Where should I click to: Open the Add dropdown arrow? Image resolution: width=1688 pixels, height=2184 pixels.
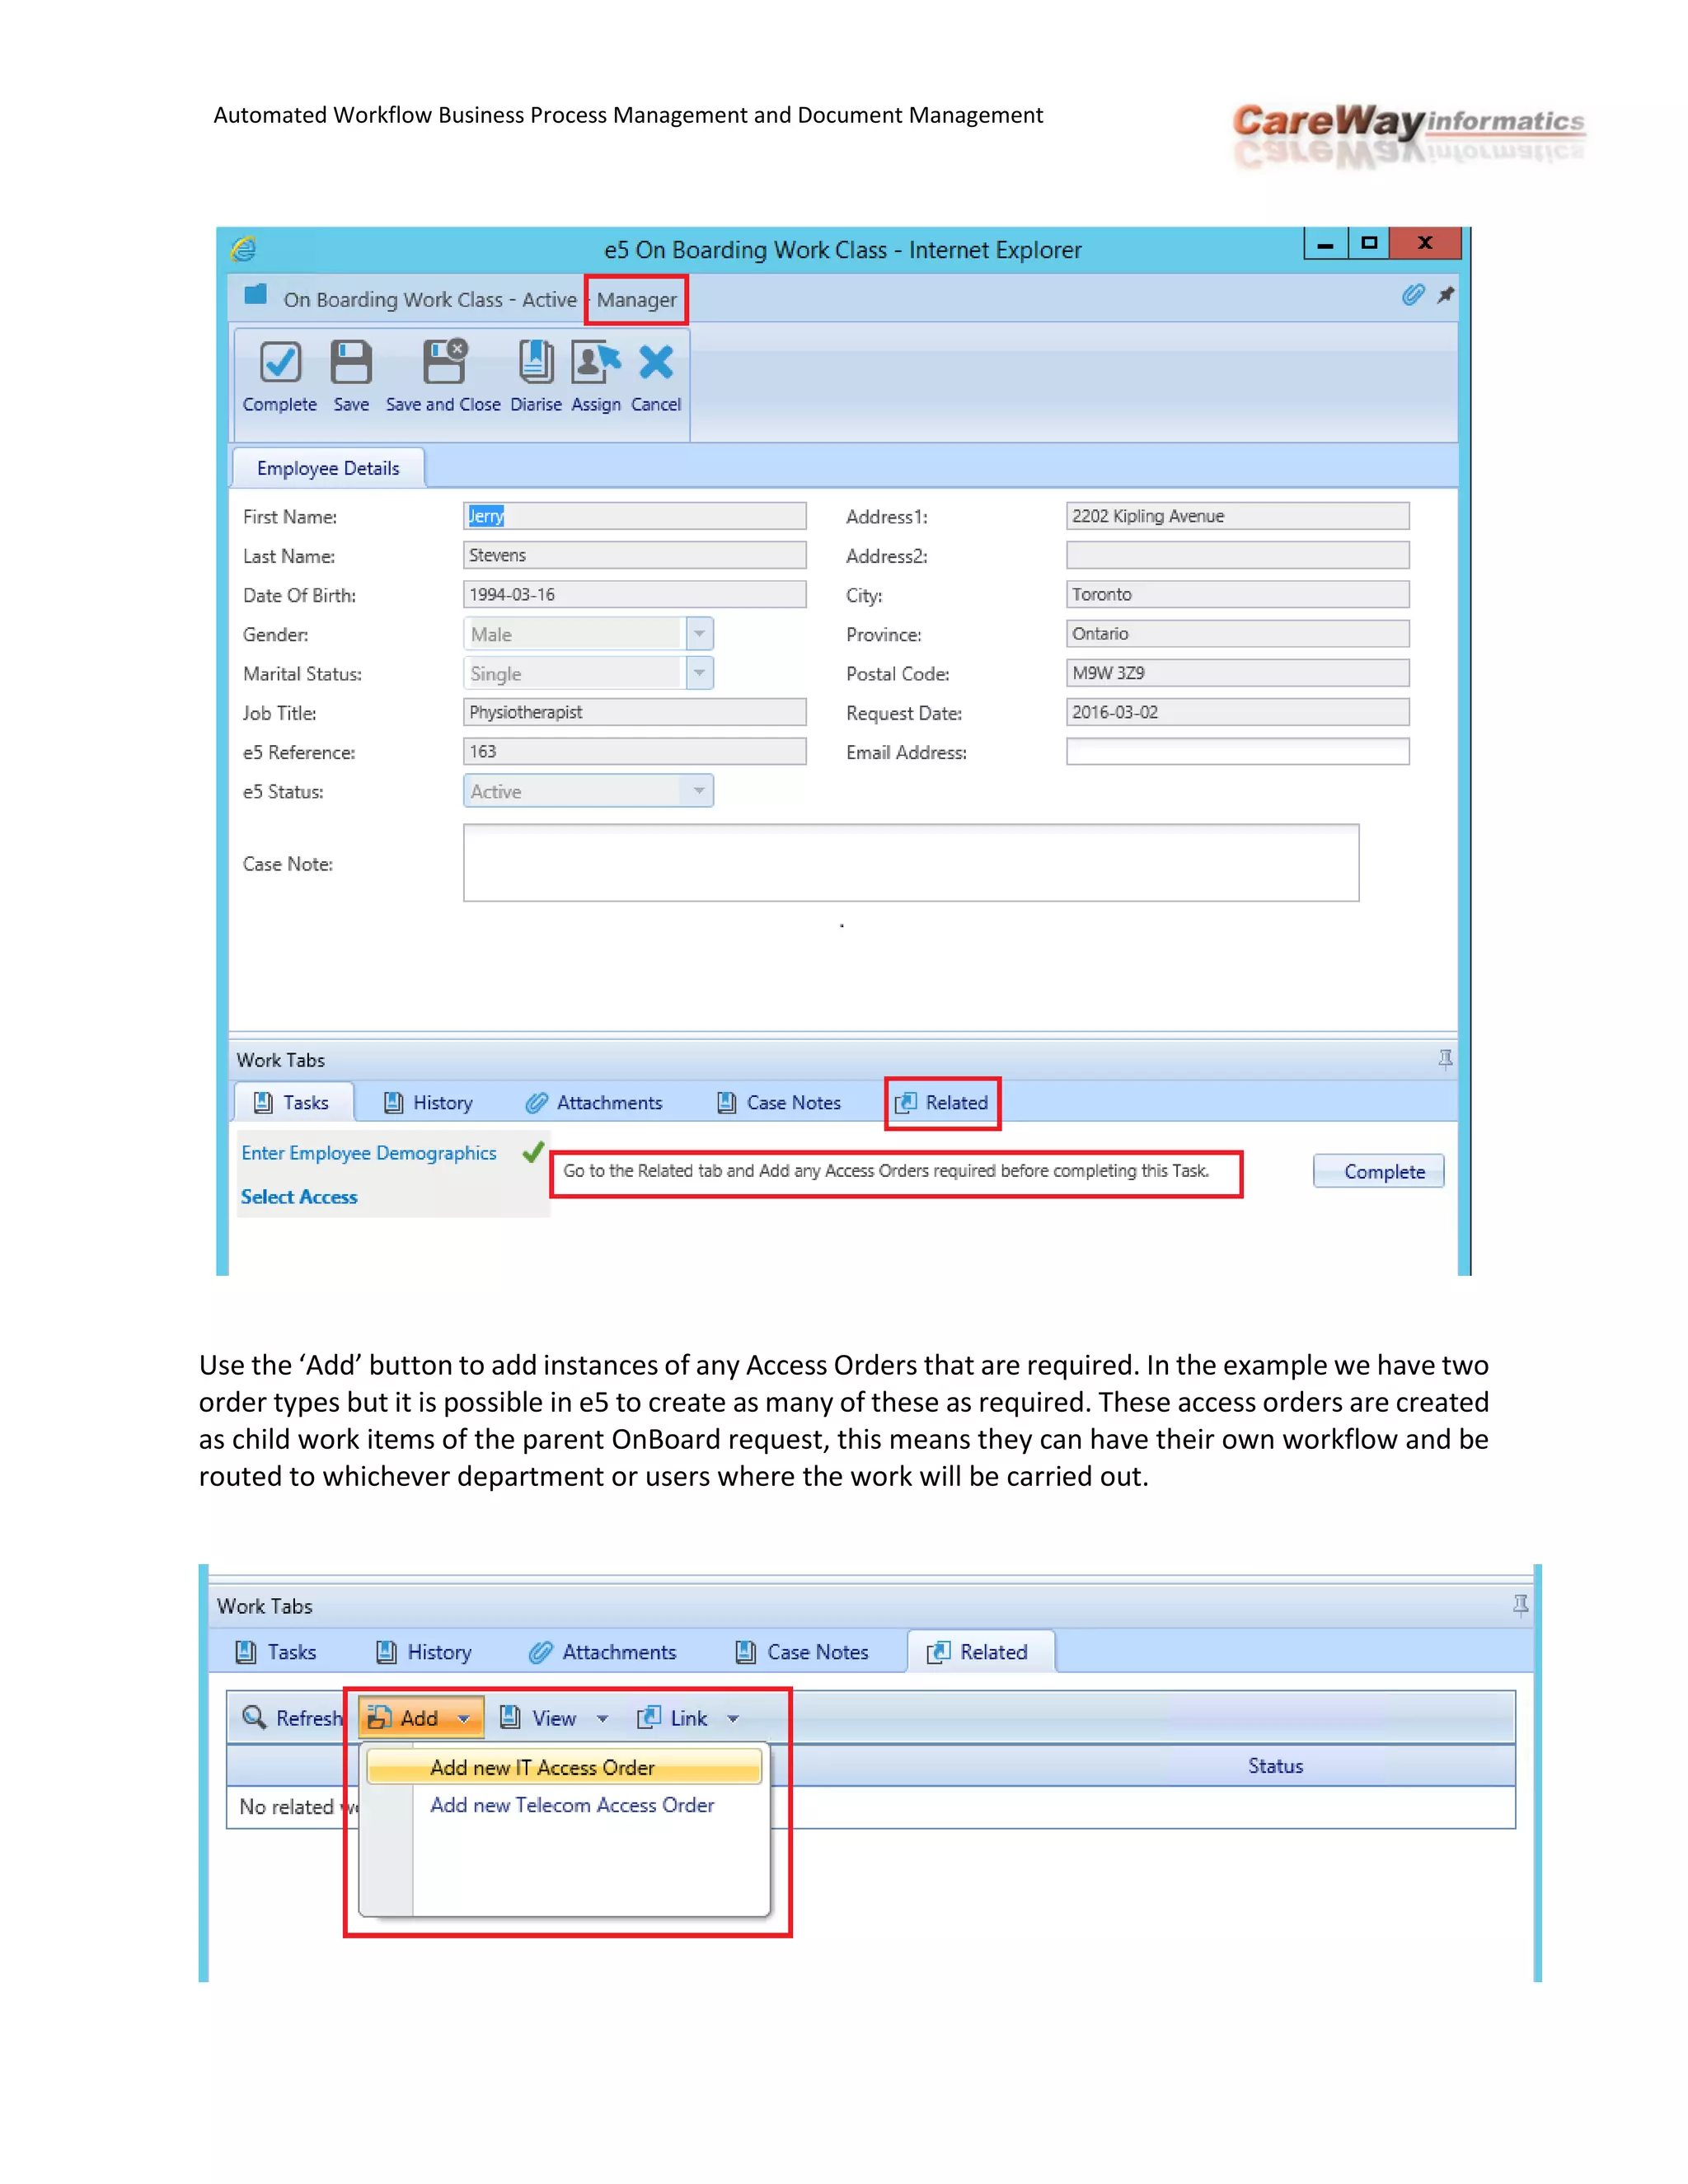tap(464, 1719)
